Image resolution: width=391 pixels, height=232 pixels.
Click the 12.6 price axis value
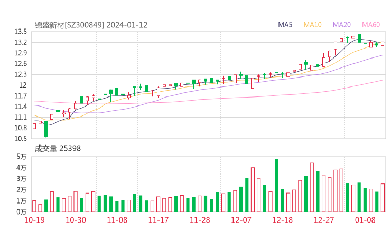21,64
